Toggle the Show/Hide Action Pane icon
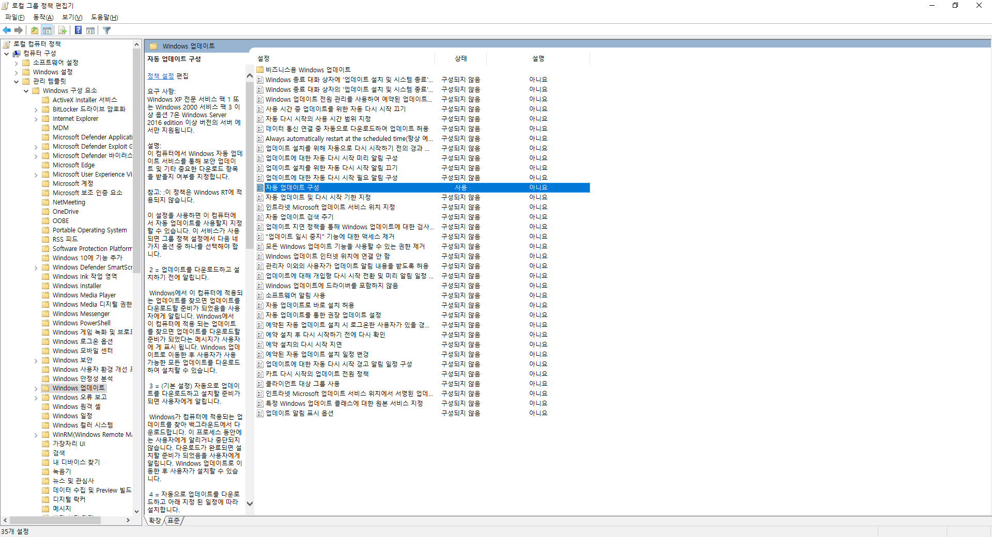 [90, 30]
